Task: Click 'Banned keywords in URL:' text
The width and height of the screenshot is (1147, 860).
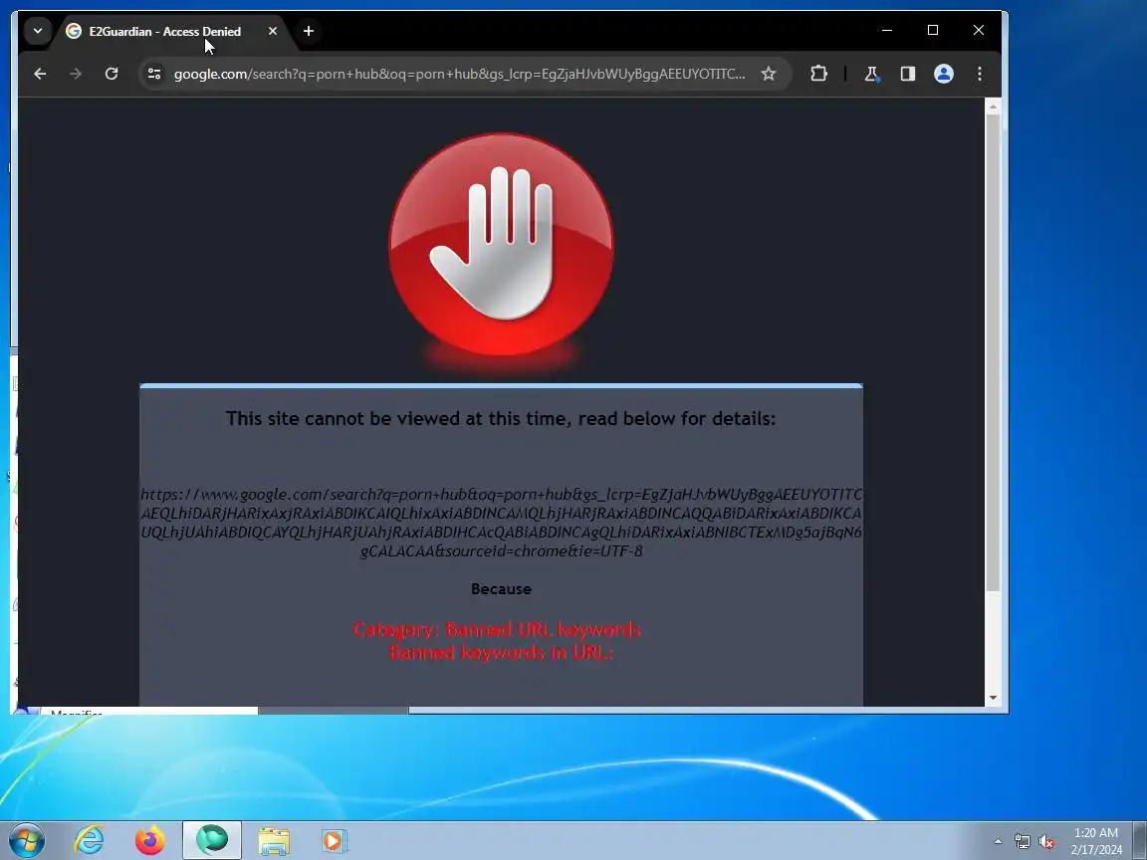Action: 501,652
